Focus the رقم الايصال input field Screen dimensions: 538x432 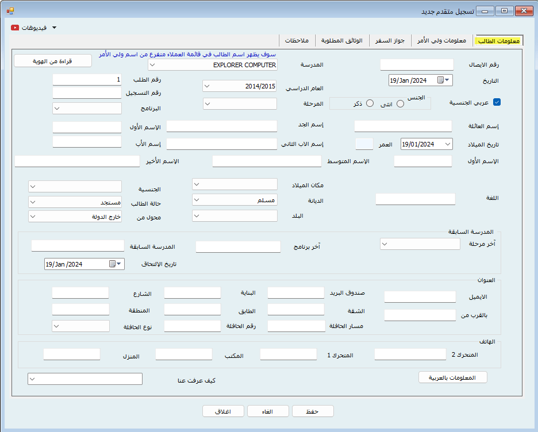tap(417, 64)
